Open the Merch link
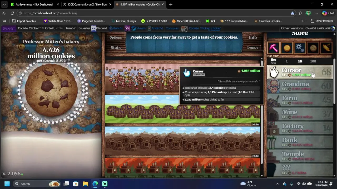 pos(116,28)
